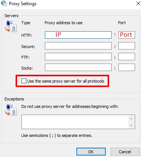Confirm settings with the OK button

click(91, 151)
